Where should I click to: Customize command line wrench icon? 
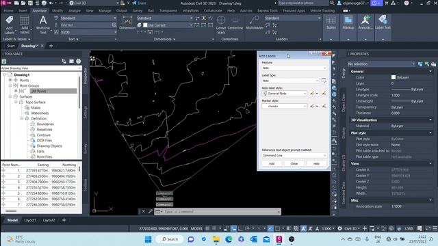(x=151, y=211)
